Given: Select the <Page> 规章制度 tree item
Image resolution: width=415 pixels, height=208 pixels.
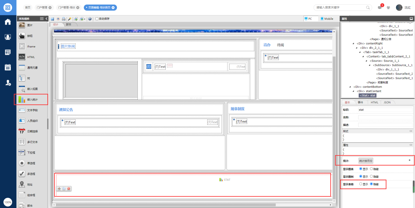Looking at the screenshot, I should [377, 82].
